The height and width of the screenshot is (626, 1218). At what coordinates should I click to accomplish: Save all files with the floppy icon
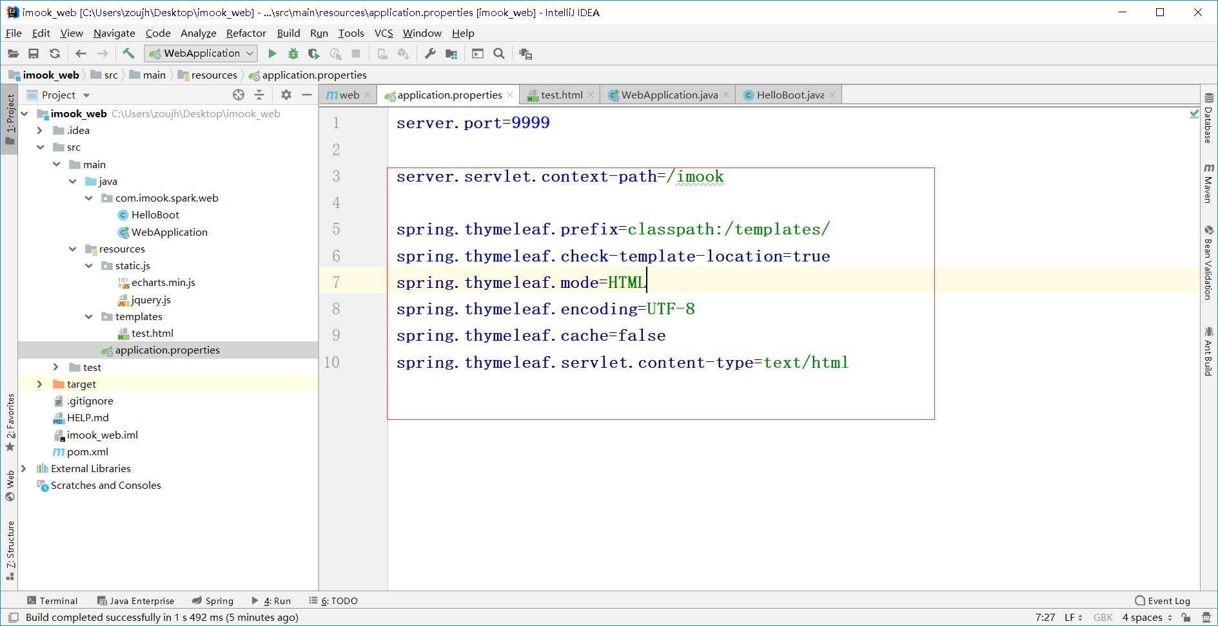pos(34,53)
